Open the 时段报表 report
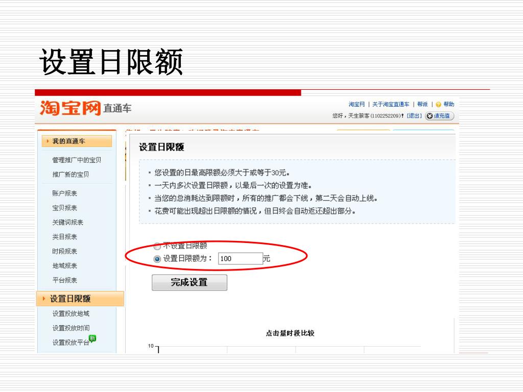523x392 pixels. (x=64, y=251)
